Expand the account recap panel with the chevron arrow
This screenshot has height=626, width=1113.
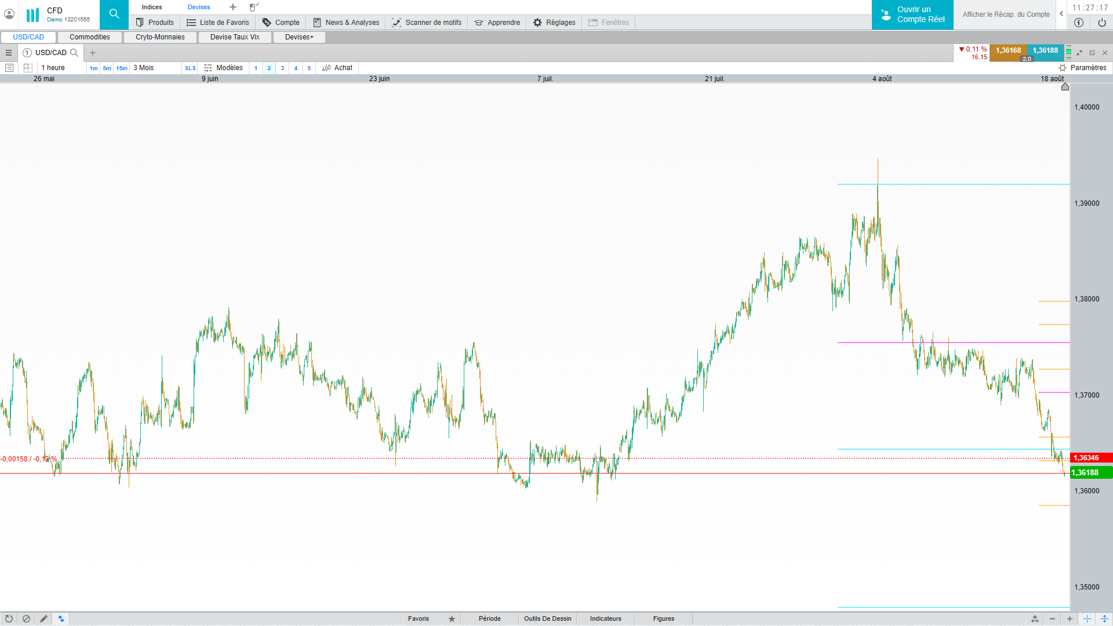pyautogui.click(x=1061, y=14)
